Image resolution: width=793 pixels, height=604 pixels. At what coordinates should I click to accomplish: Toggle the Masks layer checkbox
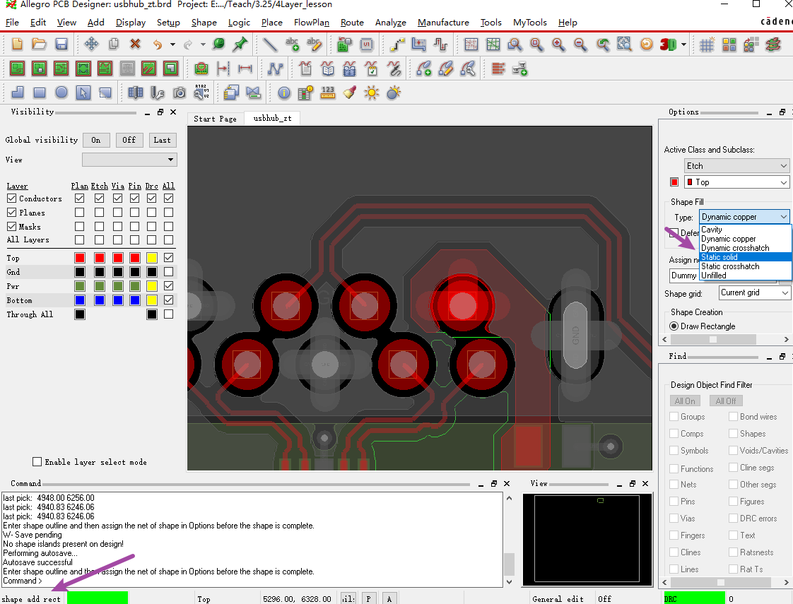coord(11,227)
